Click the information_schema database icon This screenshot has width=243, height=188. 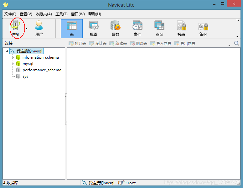click(18, 57)
